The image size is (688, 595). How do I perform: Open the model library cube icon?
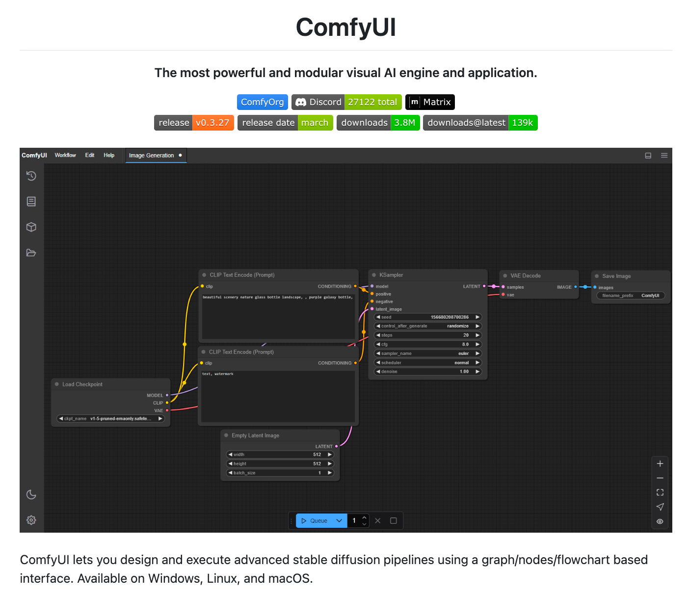pos(31,227)
